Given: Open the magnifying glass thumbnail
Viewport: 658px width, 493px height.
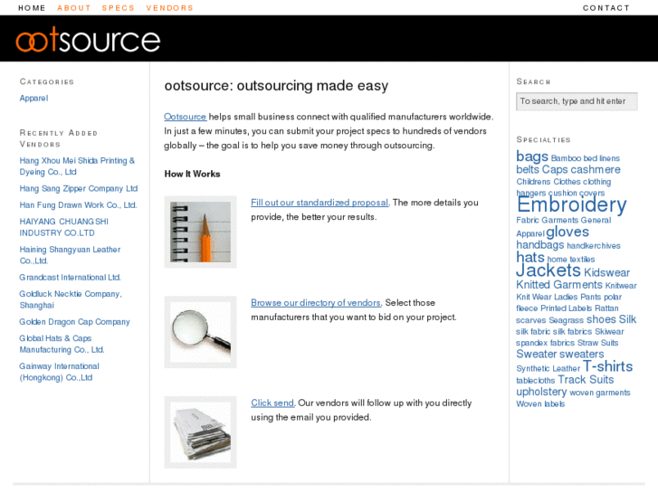Looking at the screenshot, I should [x=200, y=332].
